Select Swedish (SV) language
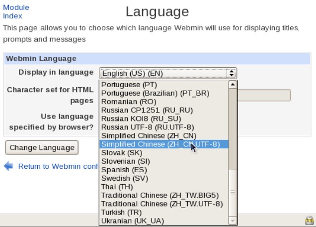The width and height of the screenshot is (316, 227). [x=164, y=178]
